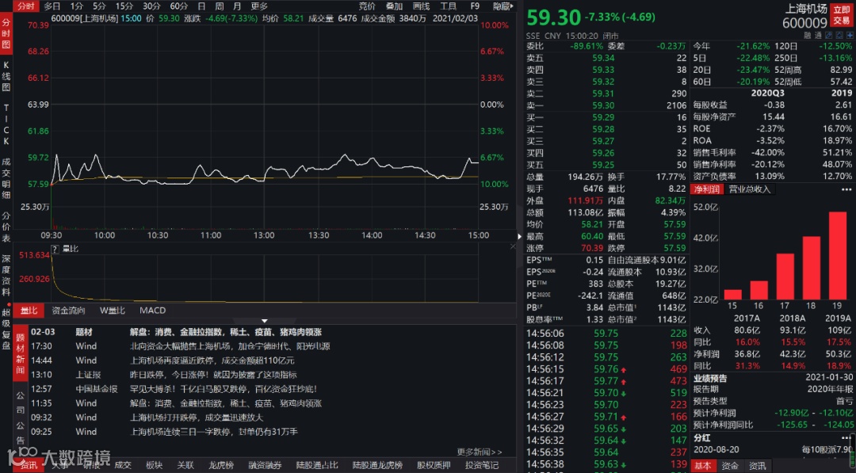
Task: Click the middle blue icon beside the pencil
Action: 839,35
